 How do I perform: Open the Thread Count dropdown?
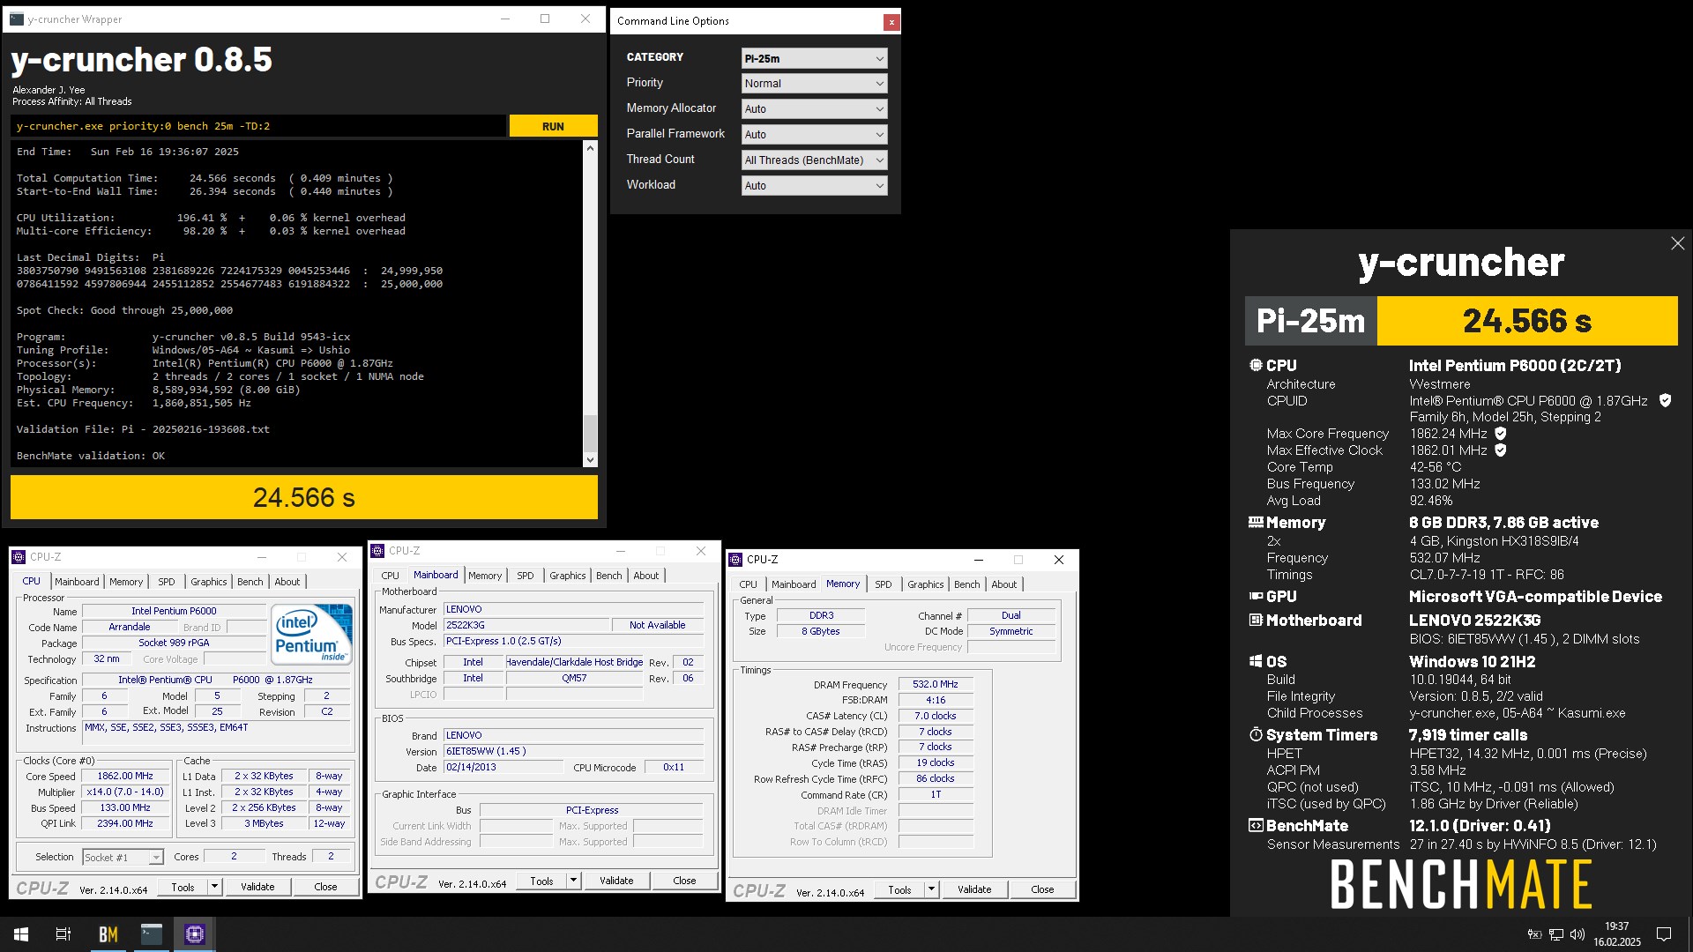814,160
